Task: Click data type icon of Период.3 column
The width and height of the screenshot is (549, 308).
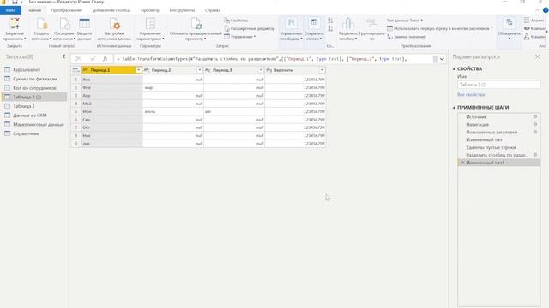Action: point(208,70)
